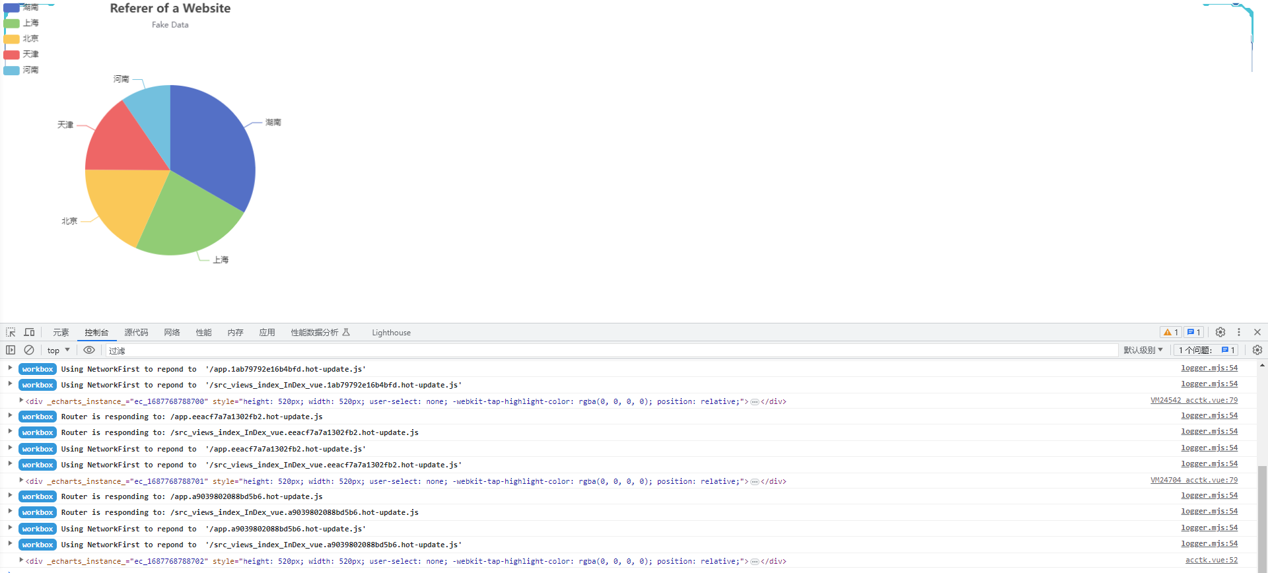Toggle the 北京 legend item
This screenshot has width=1268, height=573.
click(21, 38)
